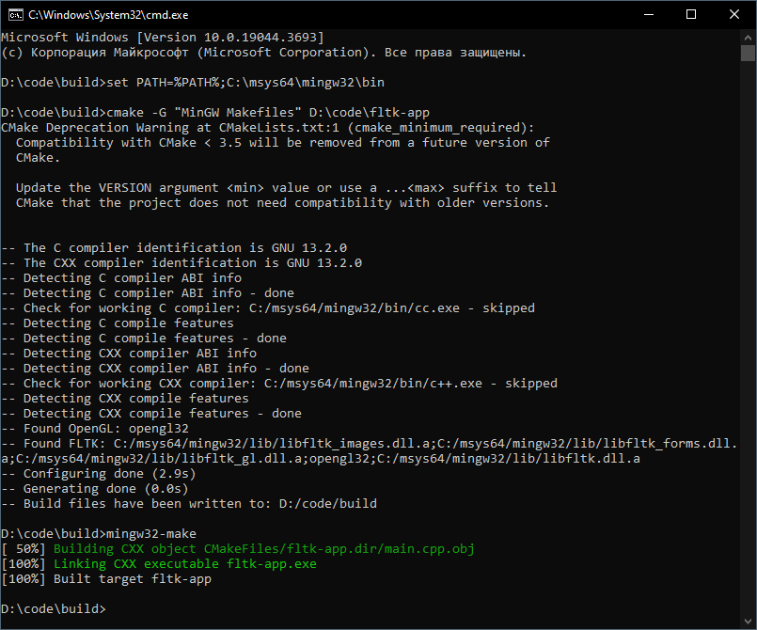Click the scrollbar down arrow
The width and height of the screenshot is (757, 630).
click(748, 621)
